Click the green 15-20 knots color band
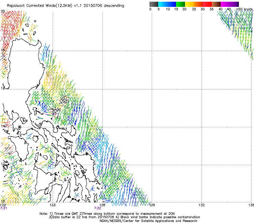 181,4
